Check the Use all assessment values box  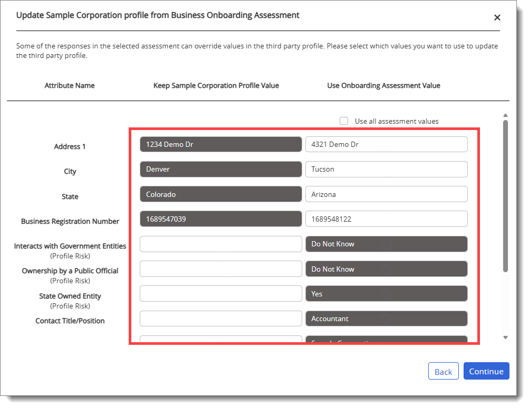pyautogui.click(x=344, y=121)
